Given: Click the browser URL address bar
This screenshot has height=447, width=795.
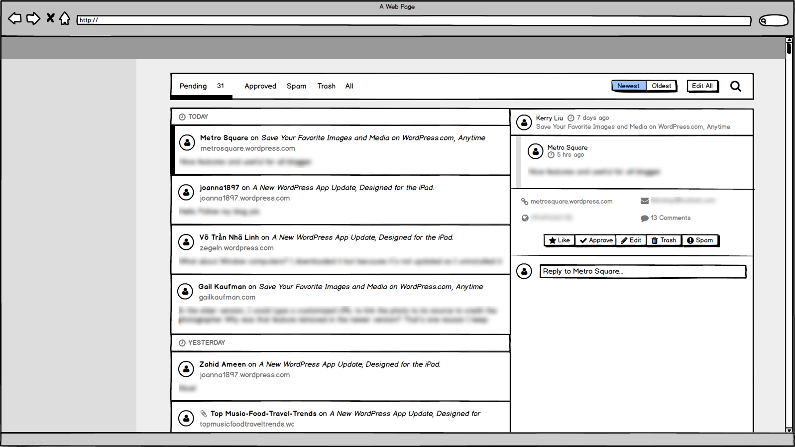Looking at the screenshot, I should pos(413,20).
